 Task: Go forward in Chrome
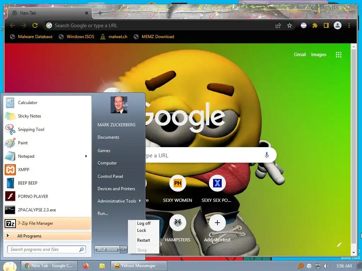click(x=24, y=25)
